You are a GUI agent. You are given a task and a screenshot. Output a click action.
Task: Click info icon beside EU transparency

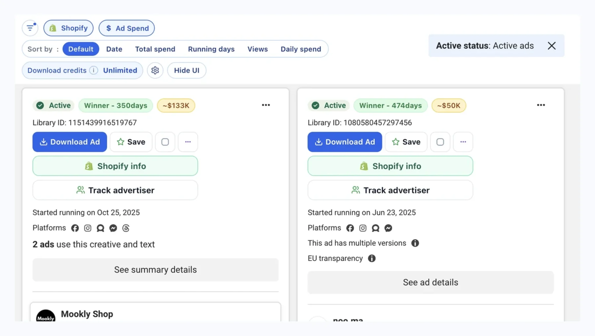tap(372, 258)
